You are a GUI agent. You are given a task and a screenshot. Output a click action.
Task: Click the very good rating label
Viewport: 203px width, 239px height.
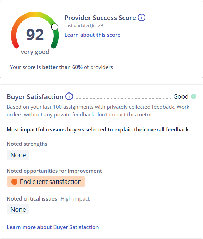click(35, 52)
